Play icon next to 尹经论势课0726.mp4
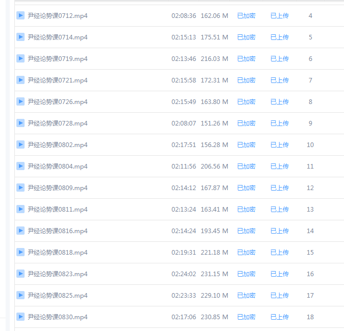This screenshot has height=331, width=344. tap(20, 101)
